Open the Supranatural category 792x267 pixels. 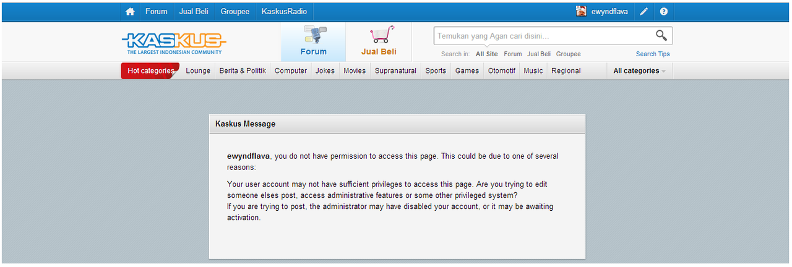click(395, 71)
